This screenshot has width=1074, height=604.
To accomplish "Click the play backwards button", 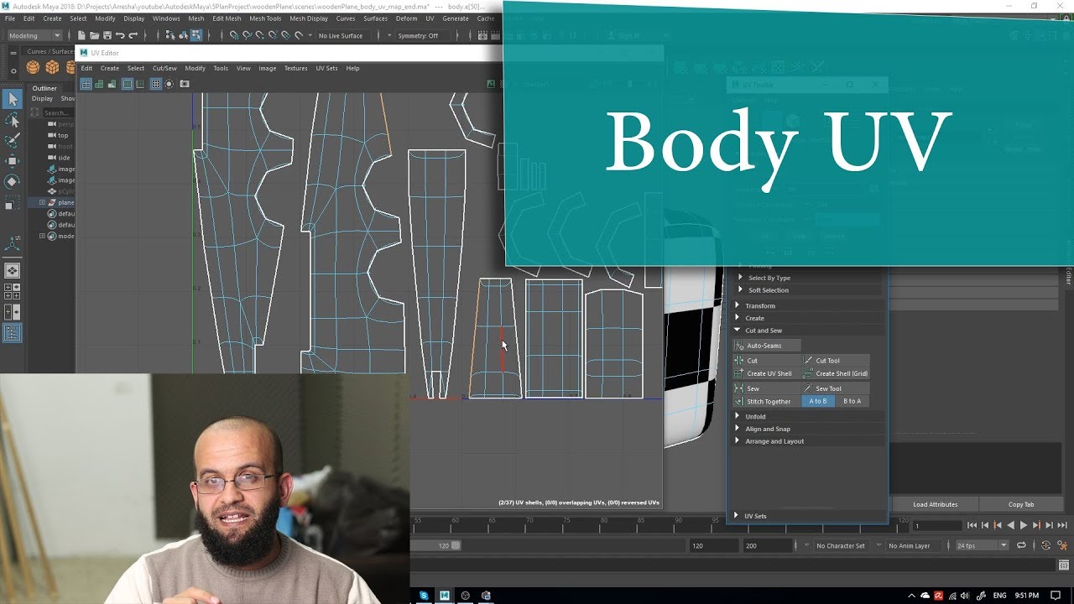I will (1010, 525).
